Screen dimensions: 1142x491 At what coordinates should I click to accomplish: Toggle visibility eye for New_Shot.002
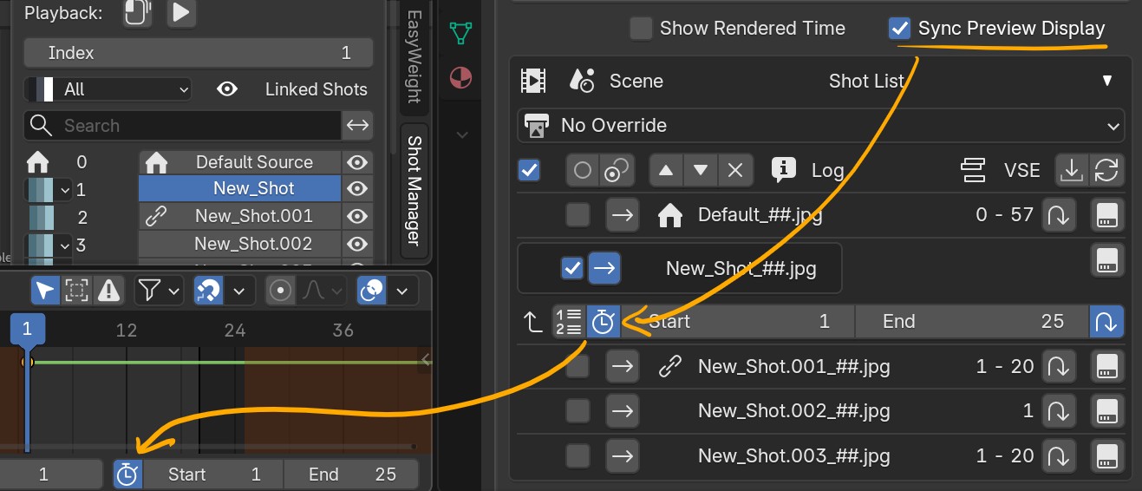pos(357,244)
